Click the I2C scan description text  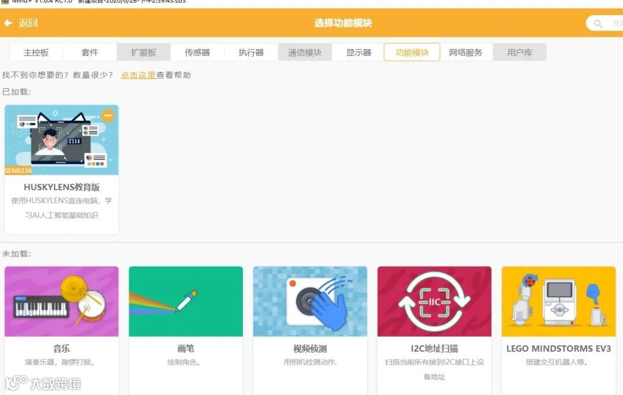tap(434, 369)
